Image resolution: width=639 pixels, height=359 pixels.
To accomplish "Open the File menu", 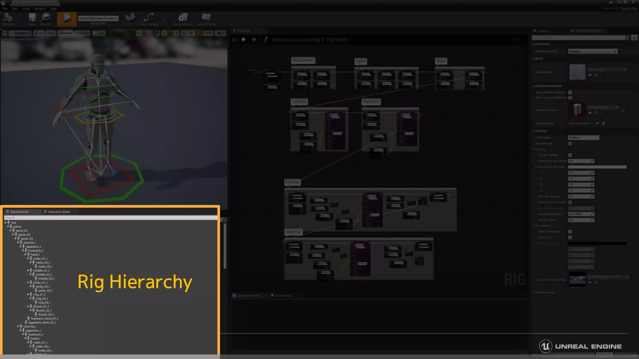I will point(5,9).
